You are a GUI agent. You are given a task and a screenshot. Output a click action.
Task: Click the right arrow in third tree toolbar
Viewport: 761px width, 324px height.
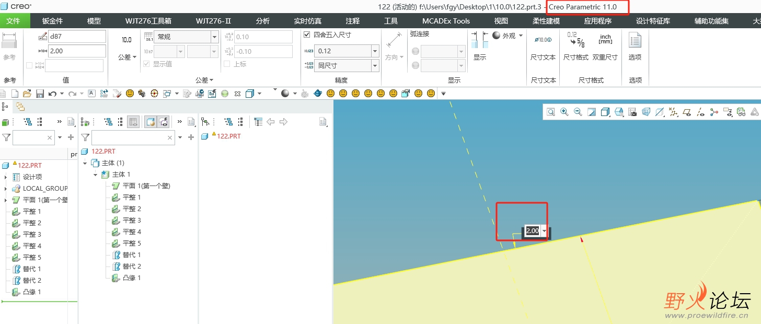point(283,122)
